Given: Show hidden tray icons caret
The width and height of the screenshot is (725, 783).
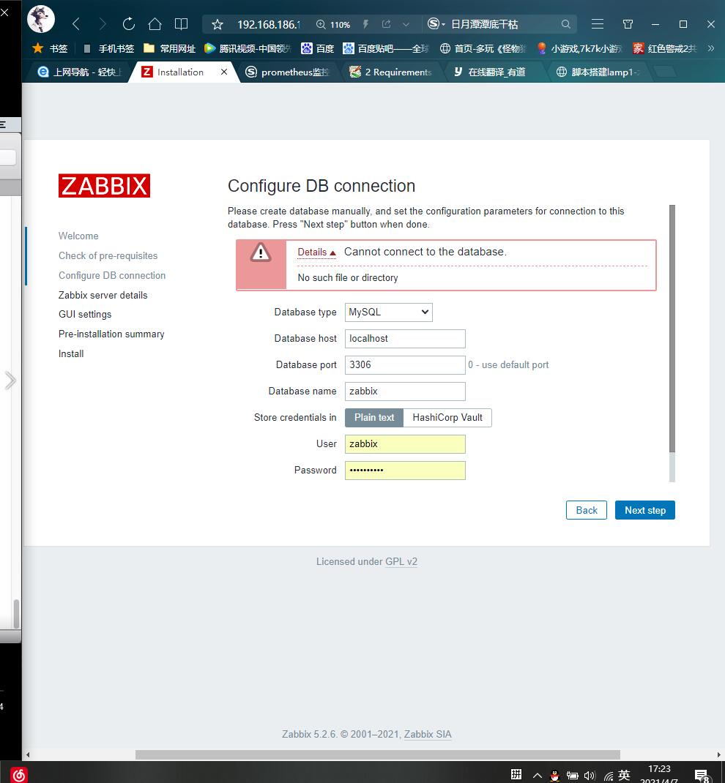Looking at the screenshot, I should [537, 776].
